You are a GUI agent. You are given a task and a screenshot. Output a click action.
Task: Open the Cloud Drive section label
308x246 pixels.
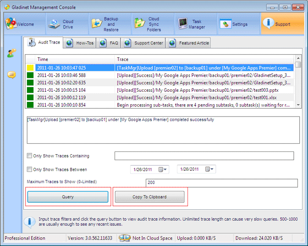tap(68, 24)
